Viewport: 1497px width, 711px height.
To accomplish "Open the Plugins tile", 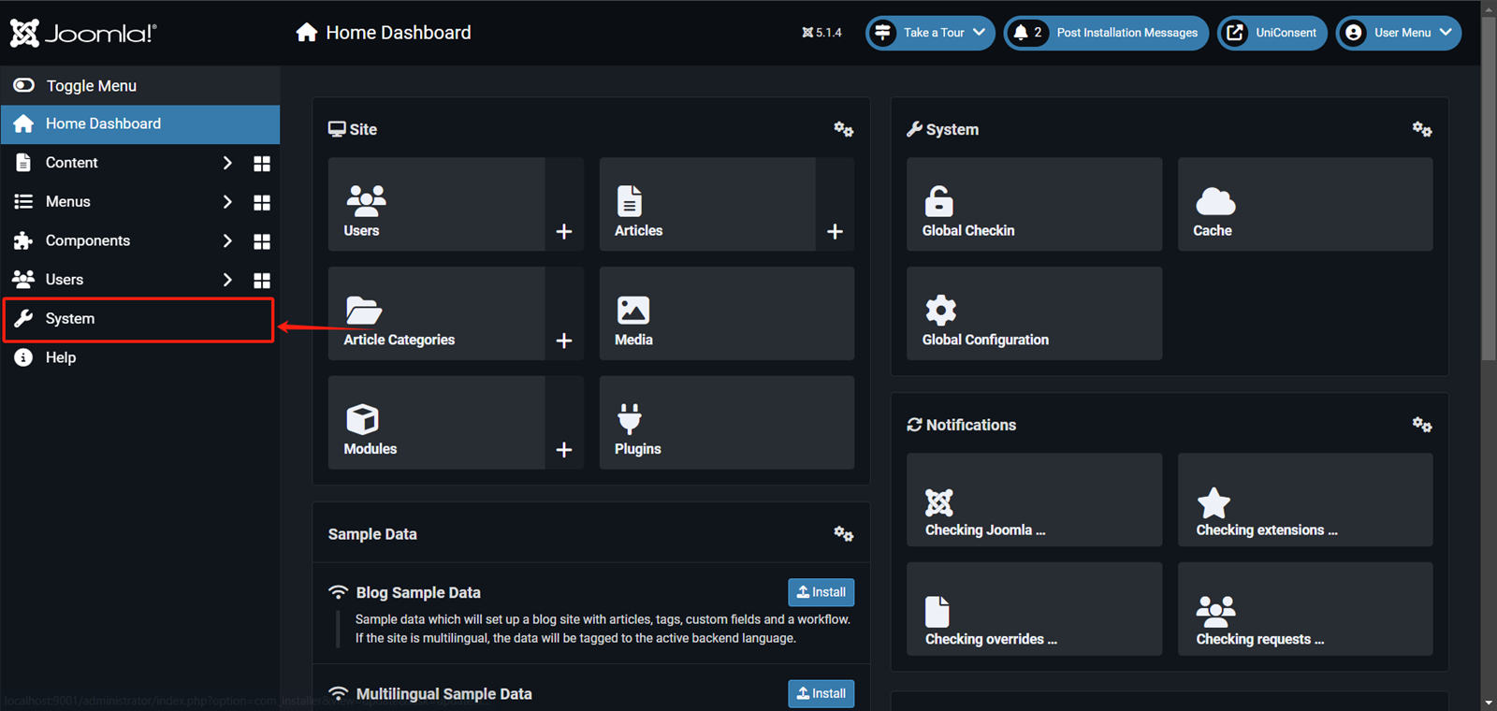I will [x=727, y=423].
